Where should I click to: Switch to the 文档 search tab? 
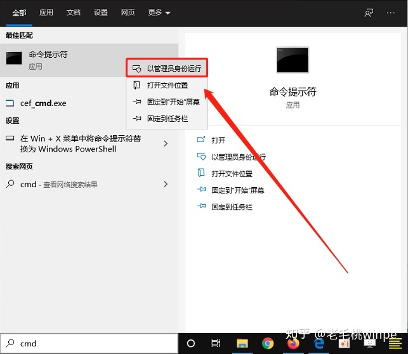coord(74,13)
